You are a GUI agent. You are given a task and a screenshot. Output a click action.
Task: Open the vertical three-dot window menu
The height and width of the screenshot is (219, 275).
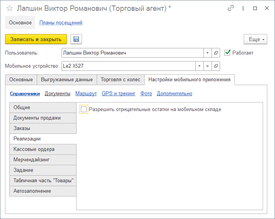click(x=243, y=8)
